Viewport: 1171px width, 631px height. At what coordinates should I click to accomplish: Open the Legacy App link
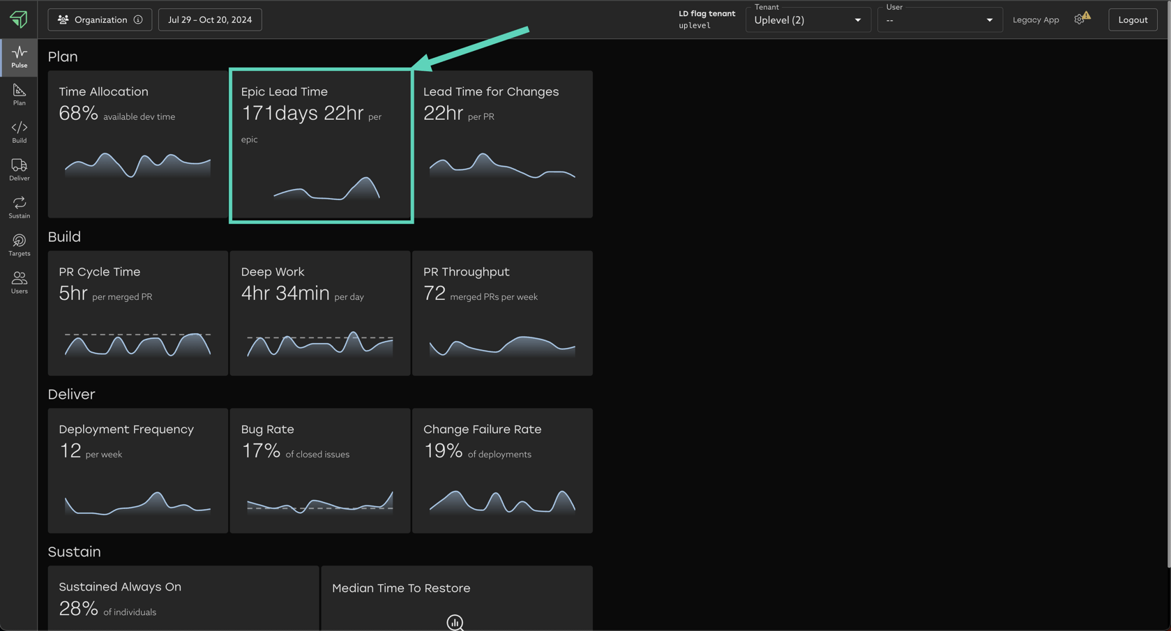pyautogui.click(x=1035, y=20)
